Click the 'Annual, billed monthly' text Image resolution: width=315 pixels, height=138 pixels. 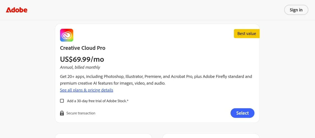click(x=80, y=67)
